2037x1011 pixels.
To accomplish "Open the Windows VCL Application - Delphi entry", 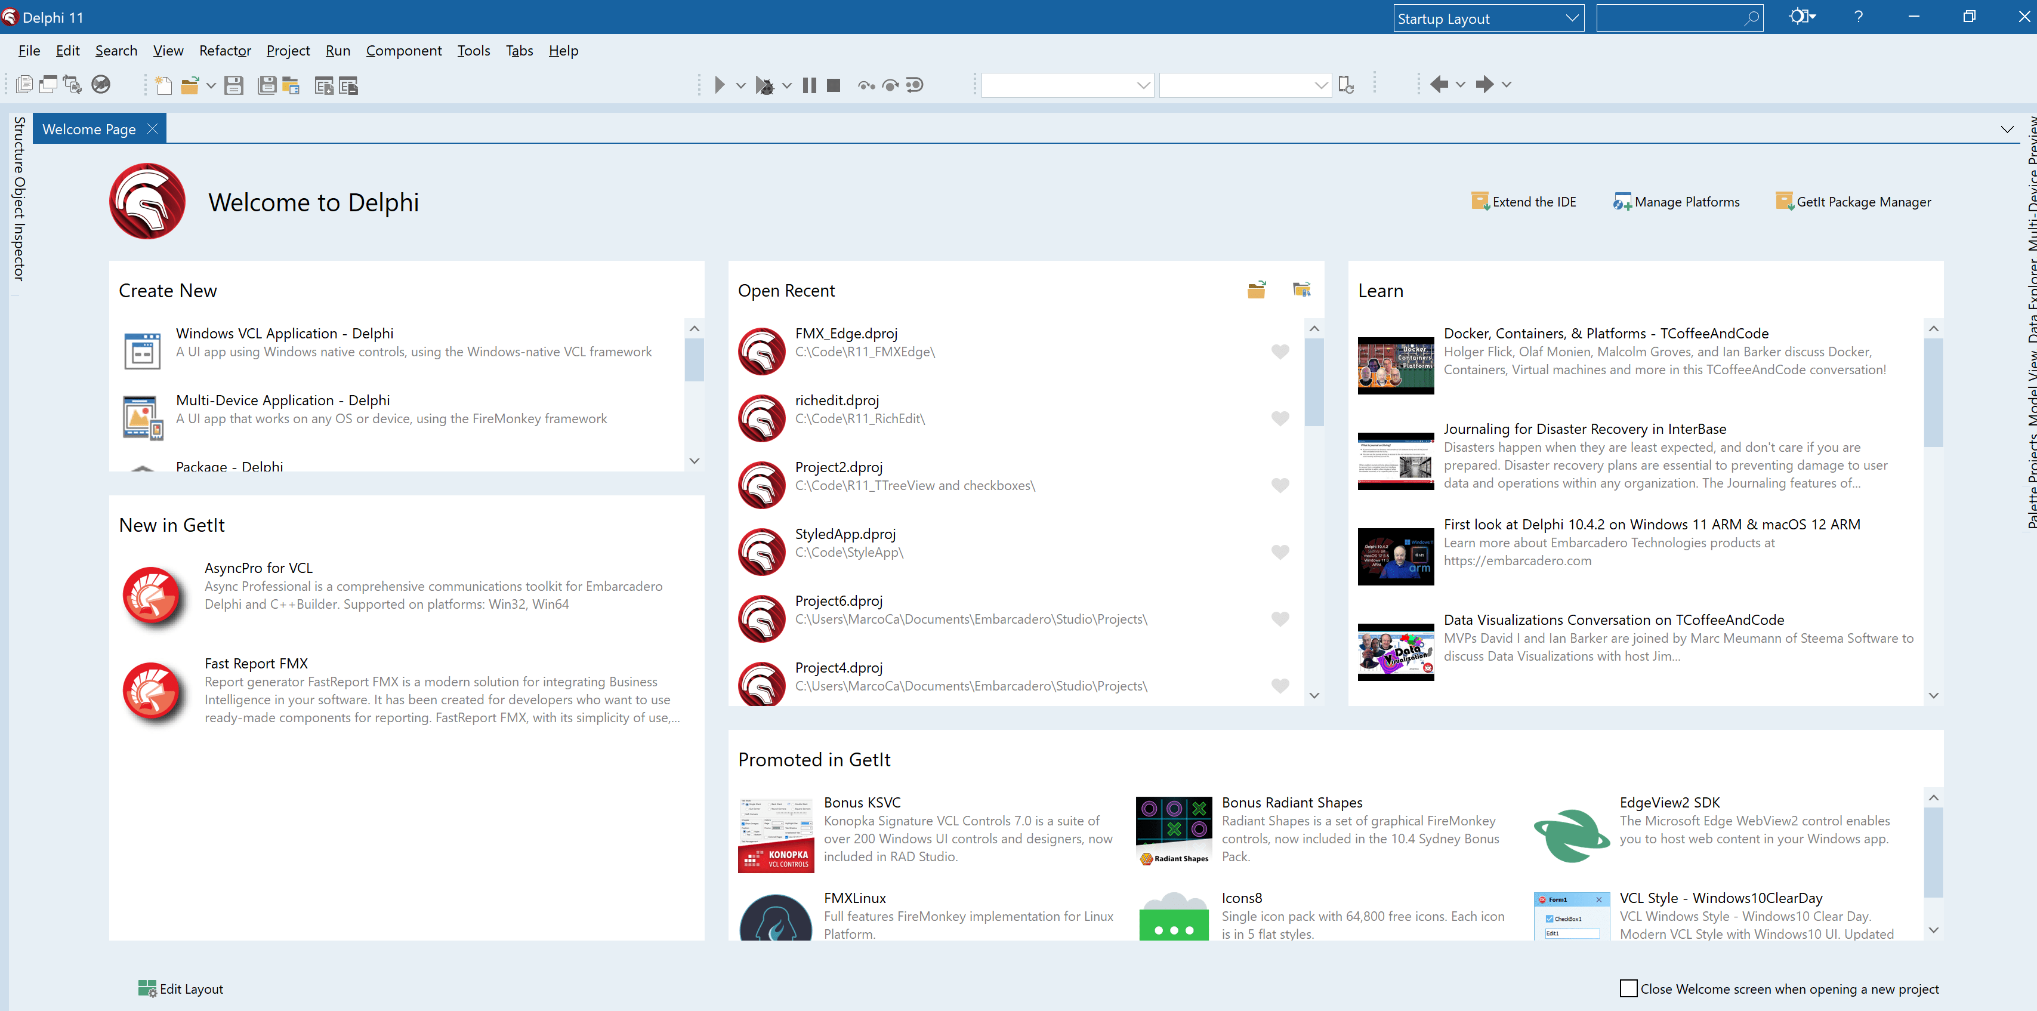I will coord(285,333).
